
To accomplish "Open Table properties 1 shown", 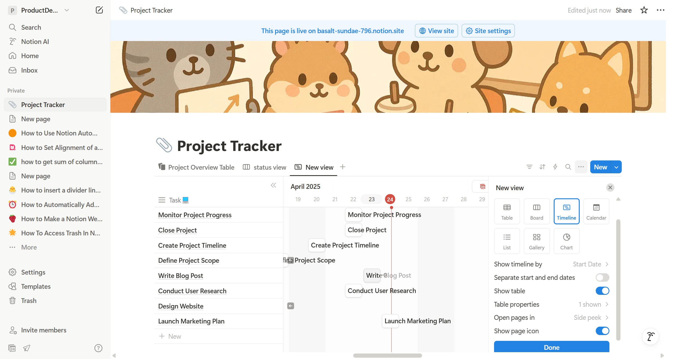I will click(x=551, y=304).
